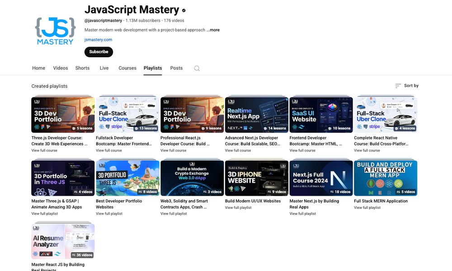Open Crypto Exchange Web 3.0 dApp thumbnail

coord(192,178)
